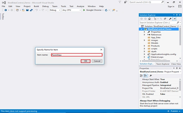
Task: Switch to the Team Explorer tab
Action: click(163, 64)
